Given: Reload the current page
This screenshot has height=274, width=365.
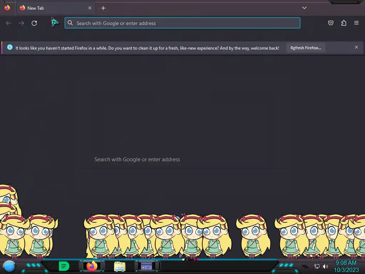Looking at the screenshot, I should (x=34, y=23).
